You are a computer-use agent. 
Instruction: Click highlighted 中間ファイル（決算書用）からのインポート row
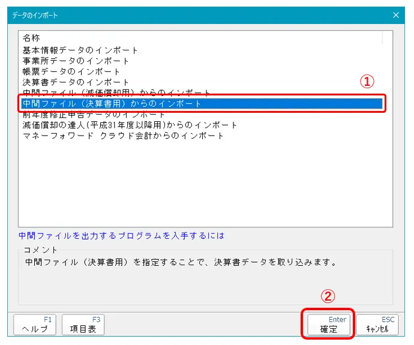click(112, 104)
